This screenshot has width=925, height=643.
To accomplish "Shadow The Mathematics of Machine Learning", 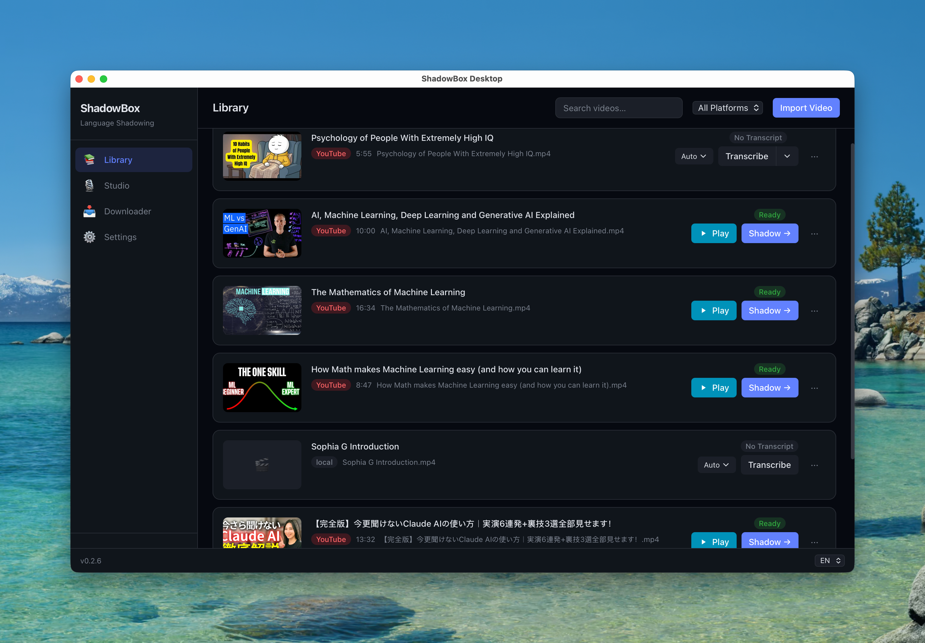I will click(x=770, y=310).
